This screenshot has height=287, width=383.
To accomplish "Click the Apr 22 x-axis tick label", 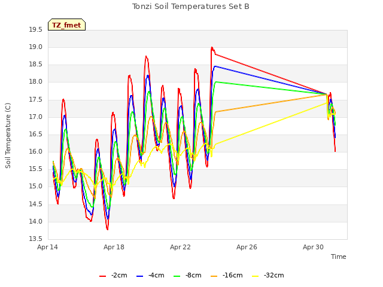I will pyautogui.click(x=180, y=247).
